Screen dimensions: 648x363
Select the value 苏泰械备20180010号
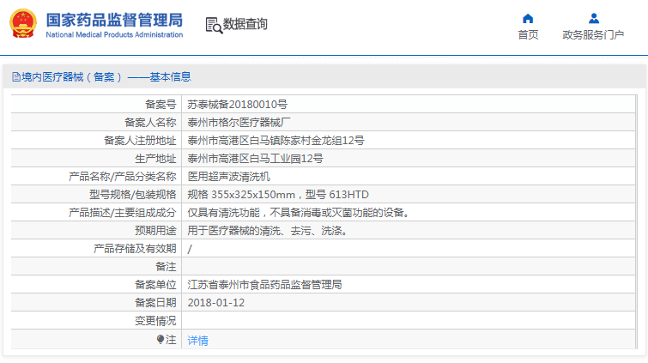coord(237,105)
